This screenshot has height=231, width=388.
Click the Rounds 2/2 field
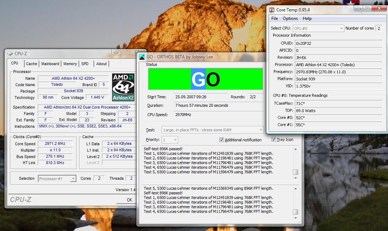tap(256, 97)
